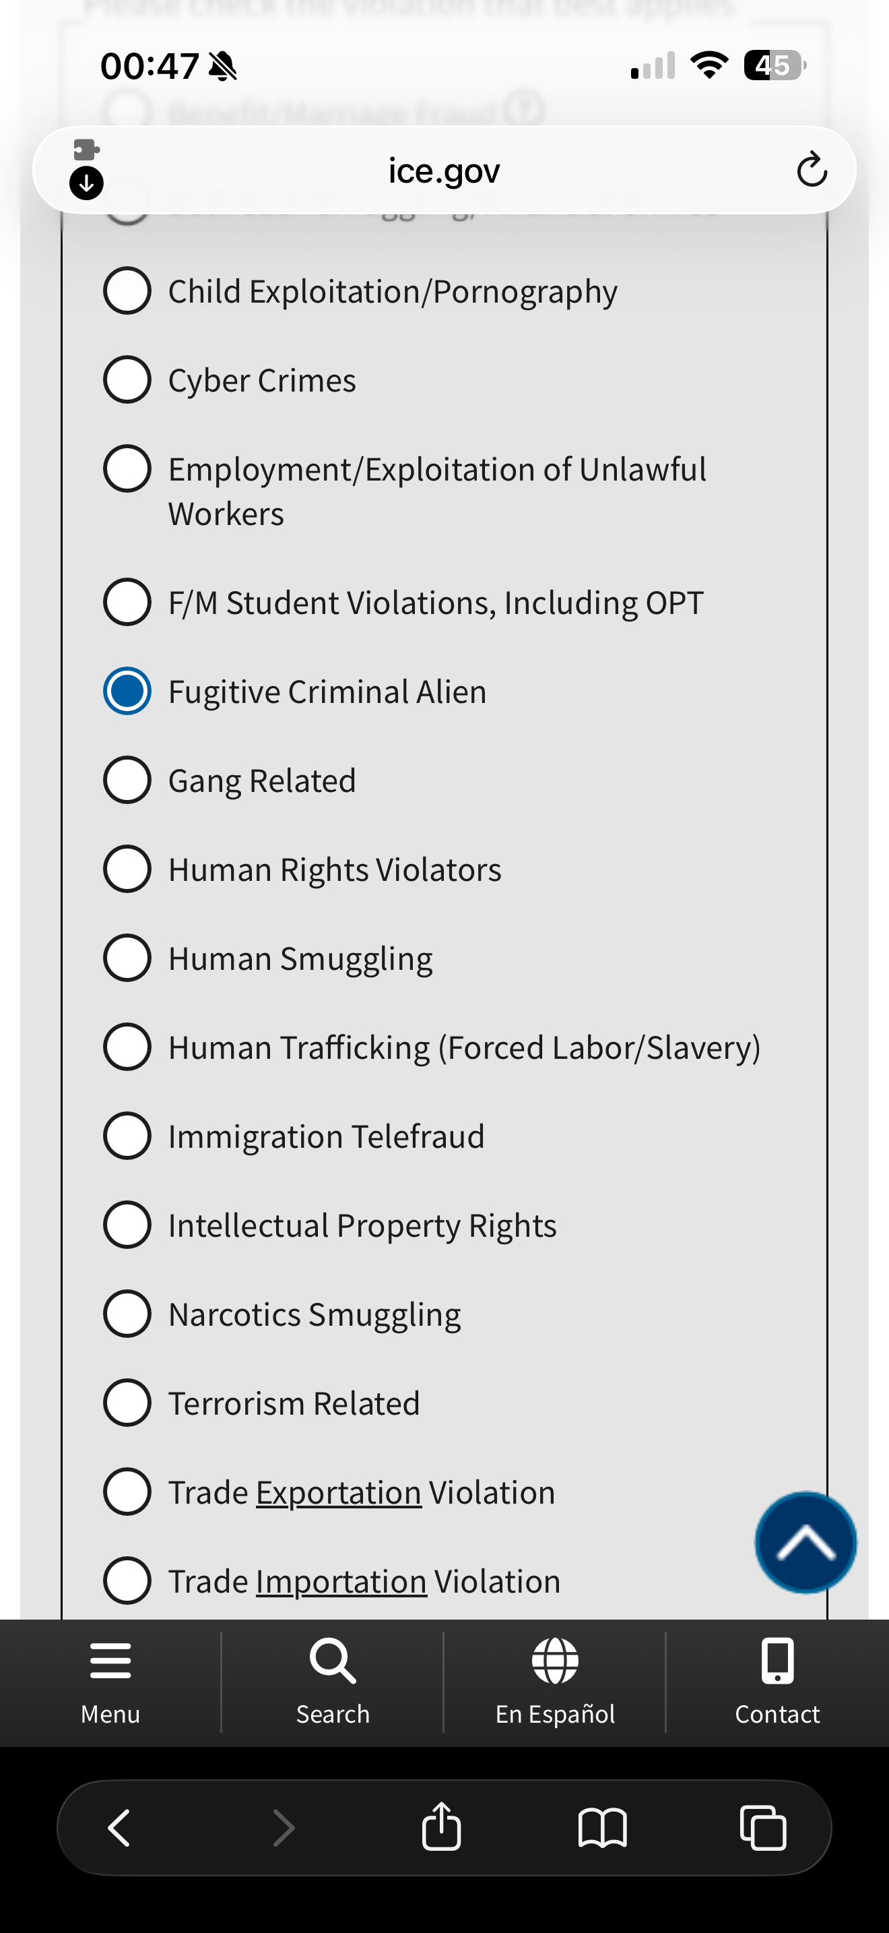
Task: Choose the Human Smuggling radio button
Action: point(127,958)
